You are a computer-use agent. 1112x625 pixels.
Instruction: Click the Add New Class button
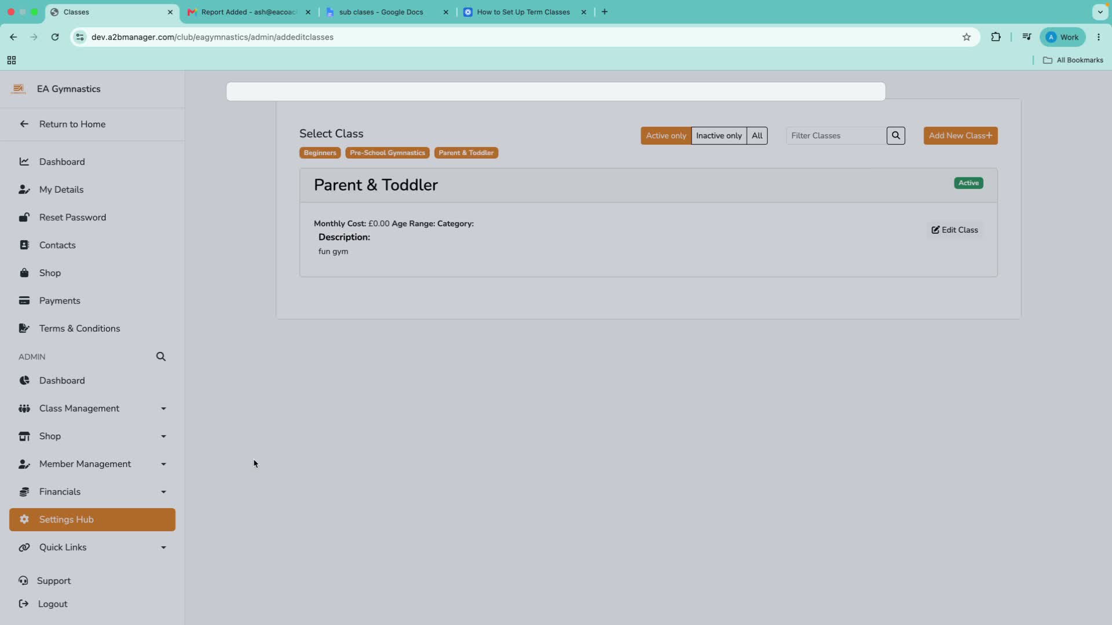960,135
